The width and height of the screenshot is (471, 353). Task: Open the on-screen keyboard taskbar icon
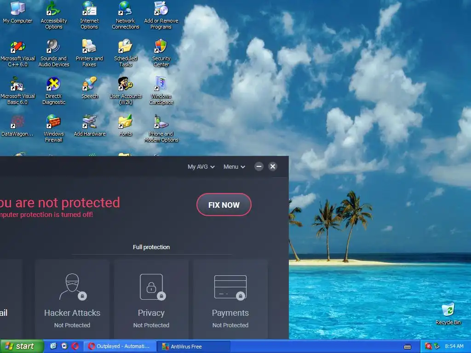408,347
